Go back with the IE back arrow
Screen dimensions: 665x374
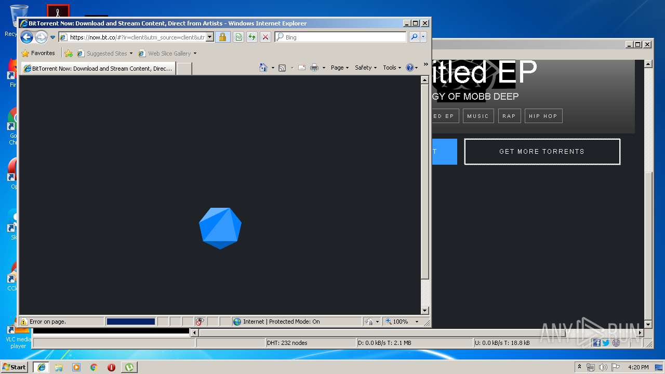click(26, 37)
